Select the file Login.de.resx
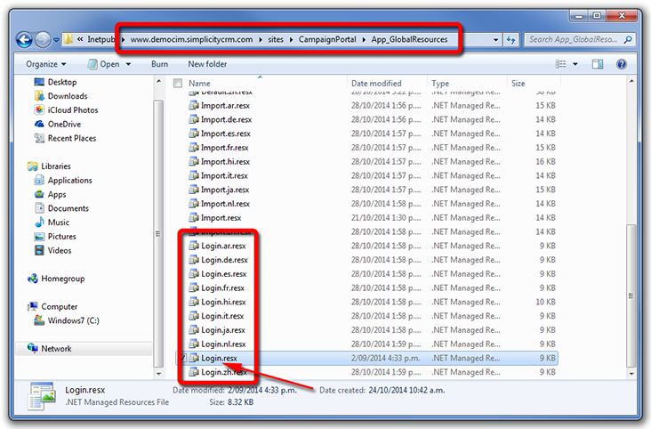This screenshot has width=651, height=429. coord(225,260)
